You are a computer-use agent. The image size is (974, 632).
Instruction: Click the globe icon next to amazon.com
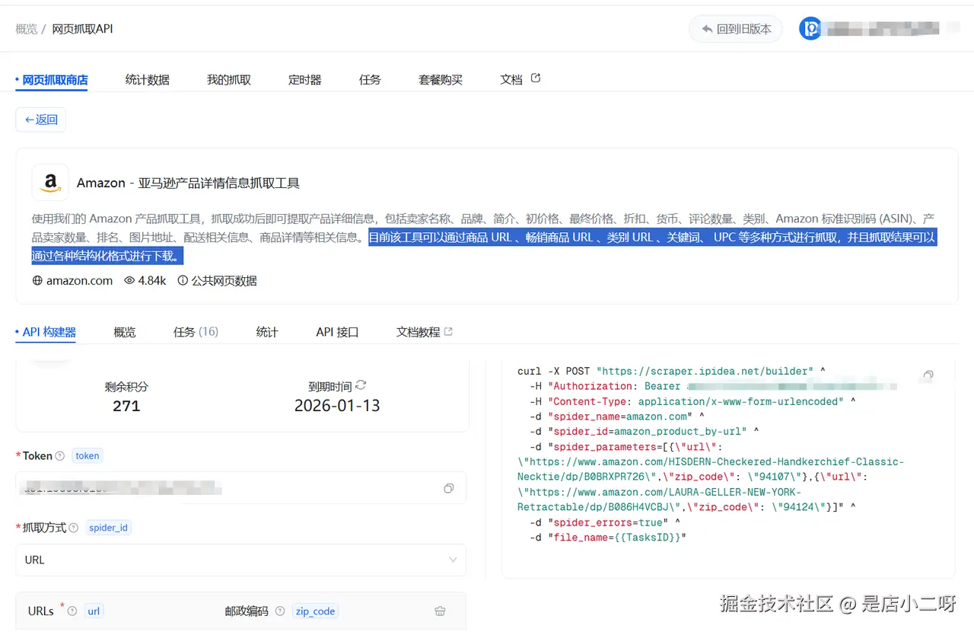pyautogui.click(x=37, y=281)
